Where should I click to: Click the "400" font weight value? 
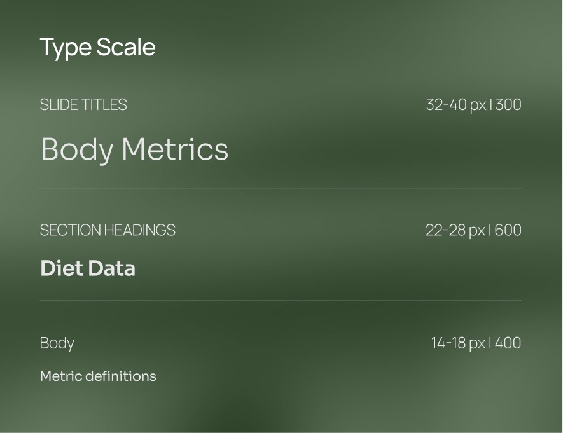pos(508,343)
